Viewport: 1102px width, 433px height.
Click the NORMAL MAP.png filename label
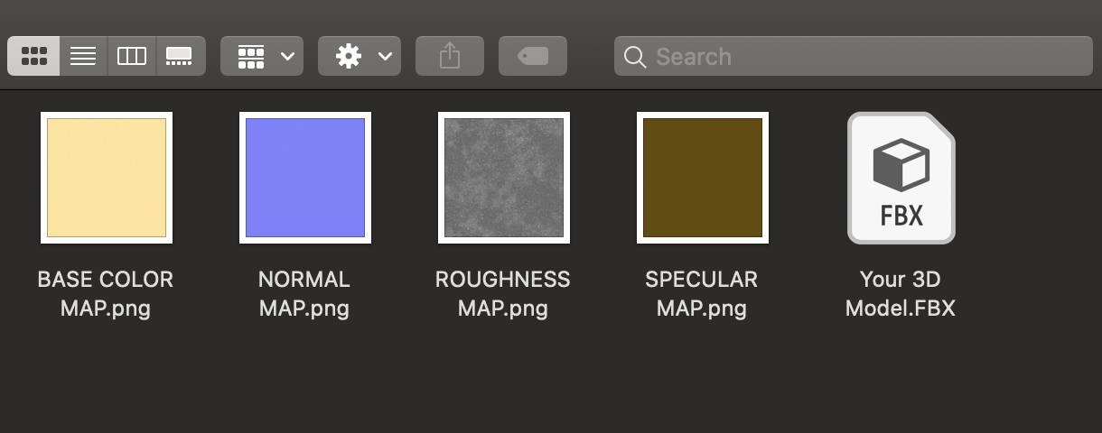pyautogui.click(x=304, y=294)
